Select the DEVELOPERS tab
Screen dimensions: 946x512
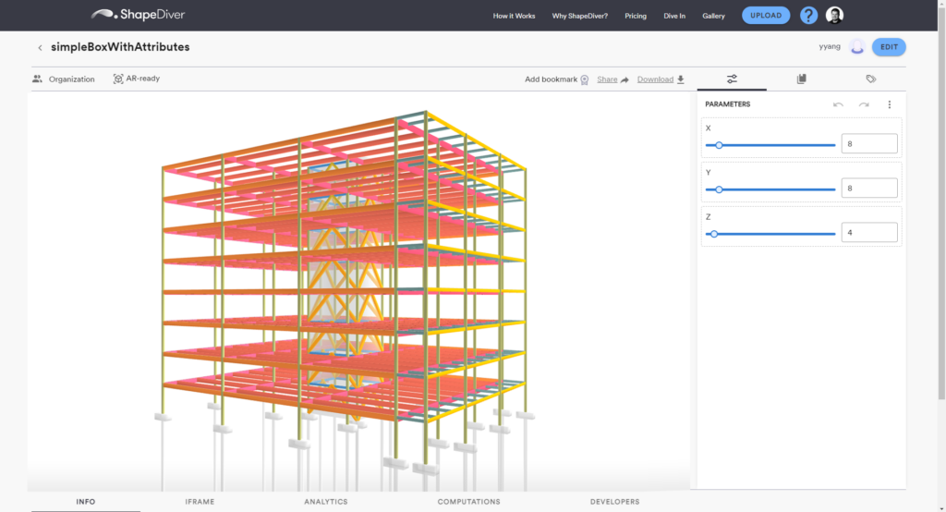coord(614,502)
